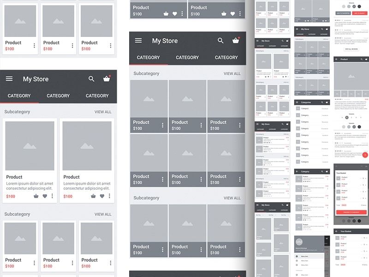
Task: Open hamburger icon on small Categories screen
Action: 297,102
